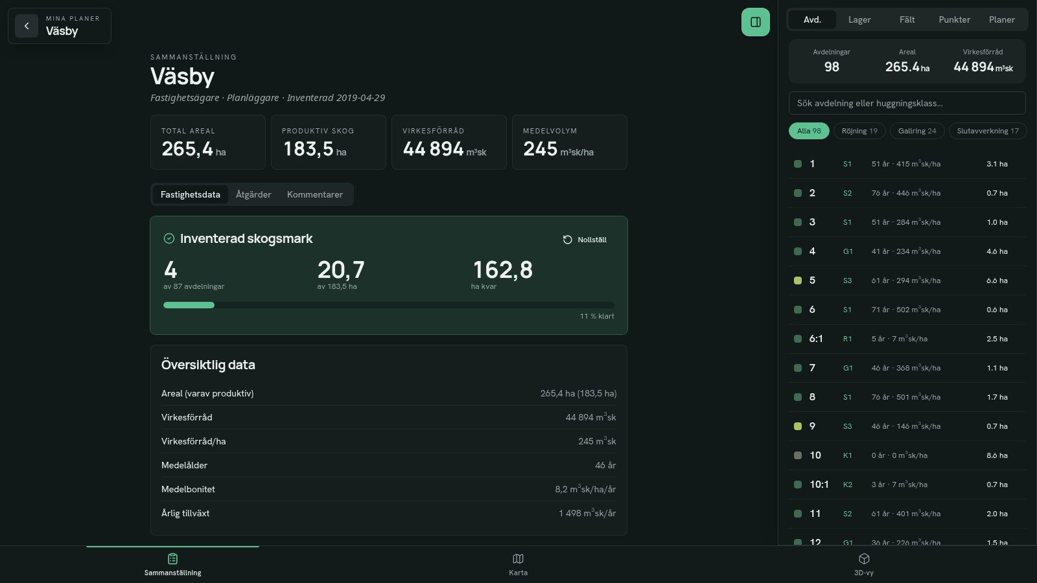The height and width of the screenshot is (583, 1037).
Task: Click the inventory progress bar
Action: 389,305
